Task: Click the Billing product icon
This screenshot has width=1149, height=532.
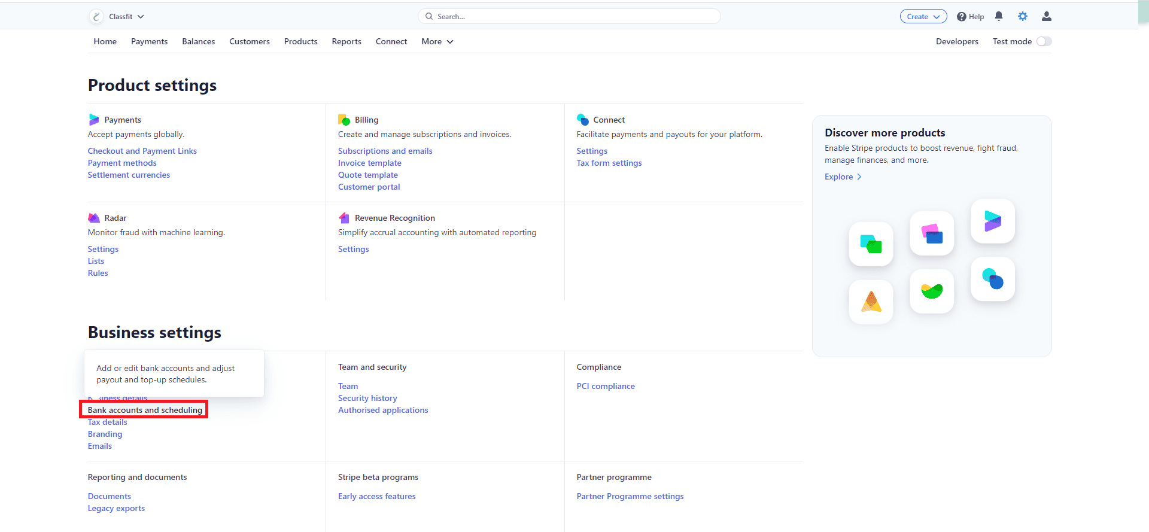Action: coord(344,120)
